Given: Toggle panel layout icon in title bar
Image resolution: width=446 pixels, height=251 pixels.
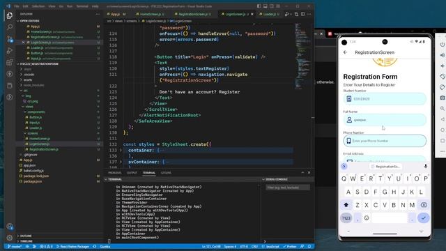Looking at the screenshot, I should (265, 6).
